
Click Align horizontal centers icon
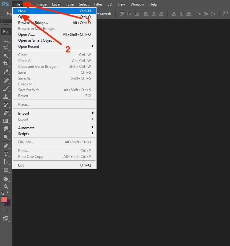click(x=154, y=14)
